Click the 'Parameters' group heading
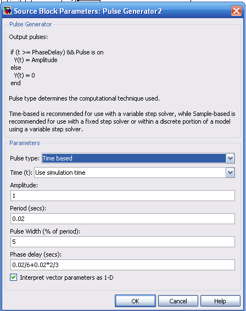246x311 pixels. coord(25,143)
